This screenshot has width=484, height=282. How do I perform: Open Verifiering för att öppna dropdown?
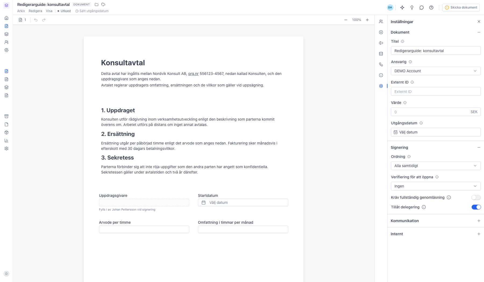click(436, 186)
